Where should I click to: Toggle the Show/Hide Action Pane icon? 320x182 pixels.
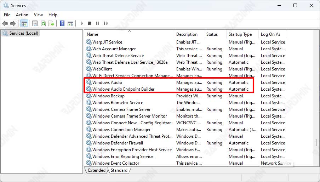point(70,23)
